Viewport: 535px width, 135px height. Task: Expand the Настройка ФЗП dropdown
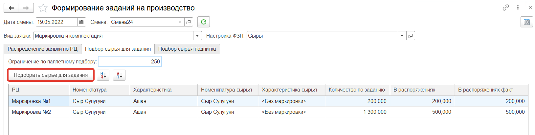[x=402, y=36]
